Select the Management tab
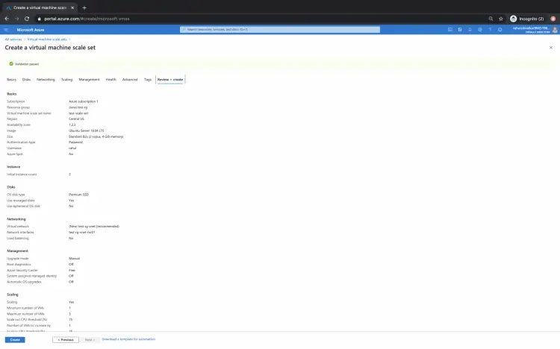 click(89, 79)
